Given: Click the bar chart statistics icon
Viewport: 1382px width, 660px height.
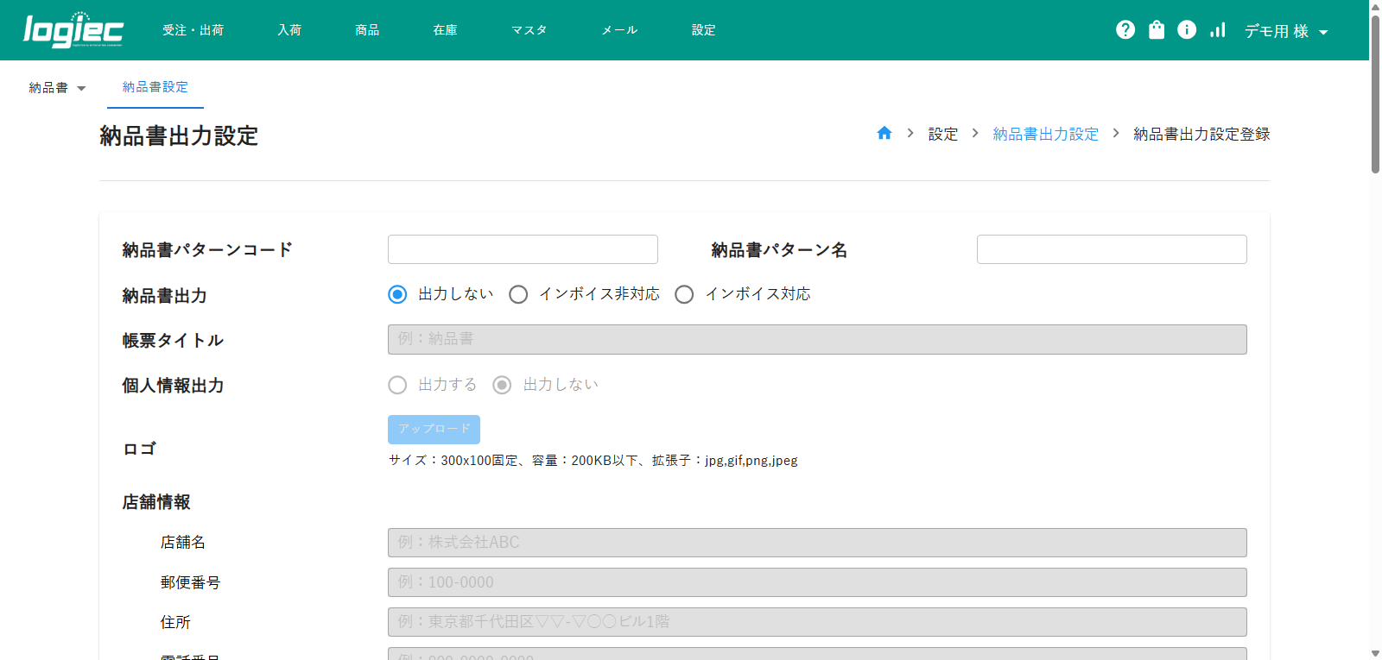Looking at the screenshot, I should click(x=1218, y=30).
